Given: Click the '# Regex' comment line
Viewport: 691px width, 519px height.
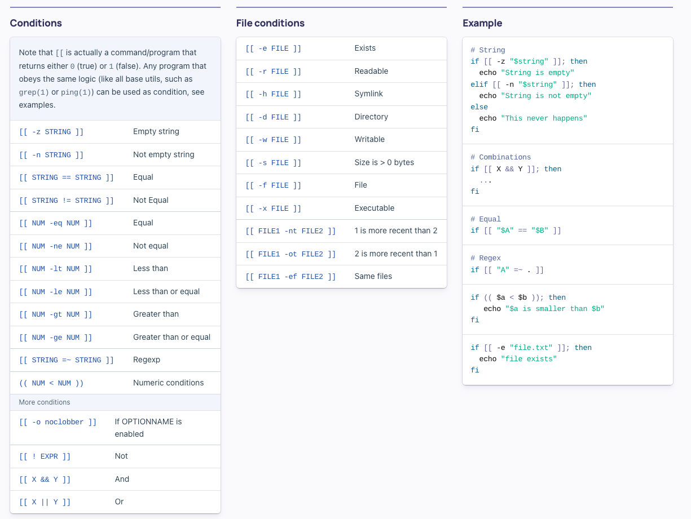Looking at the screenshot, I should (x=486, y=258).
